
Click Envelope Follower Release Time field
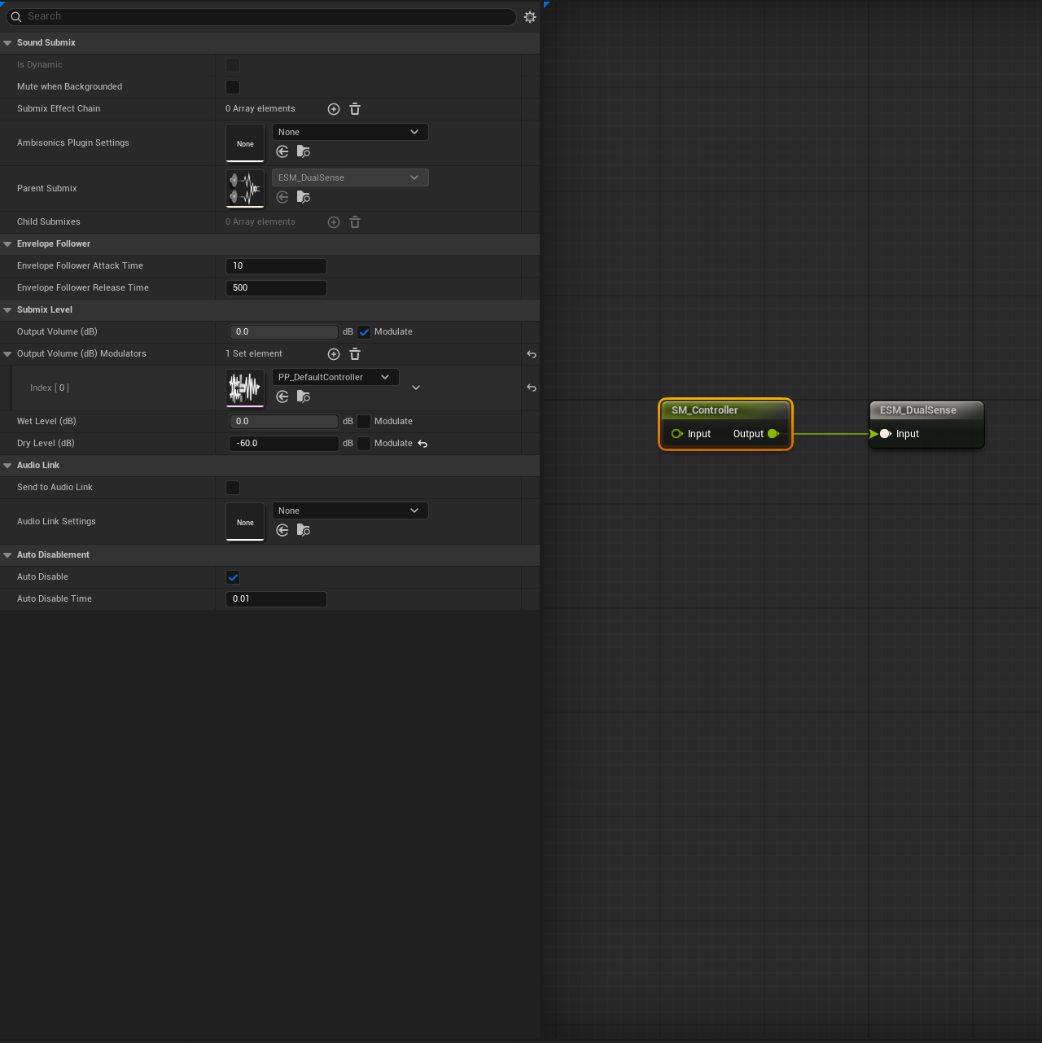coord(276,288)
